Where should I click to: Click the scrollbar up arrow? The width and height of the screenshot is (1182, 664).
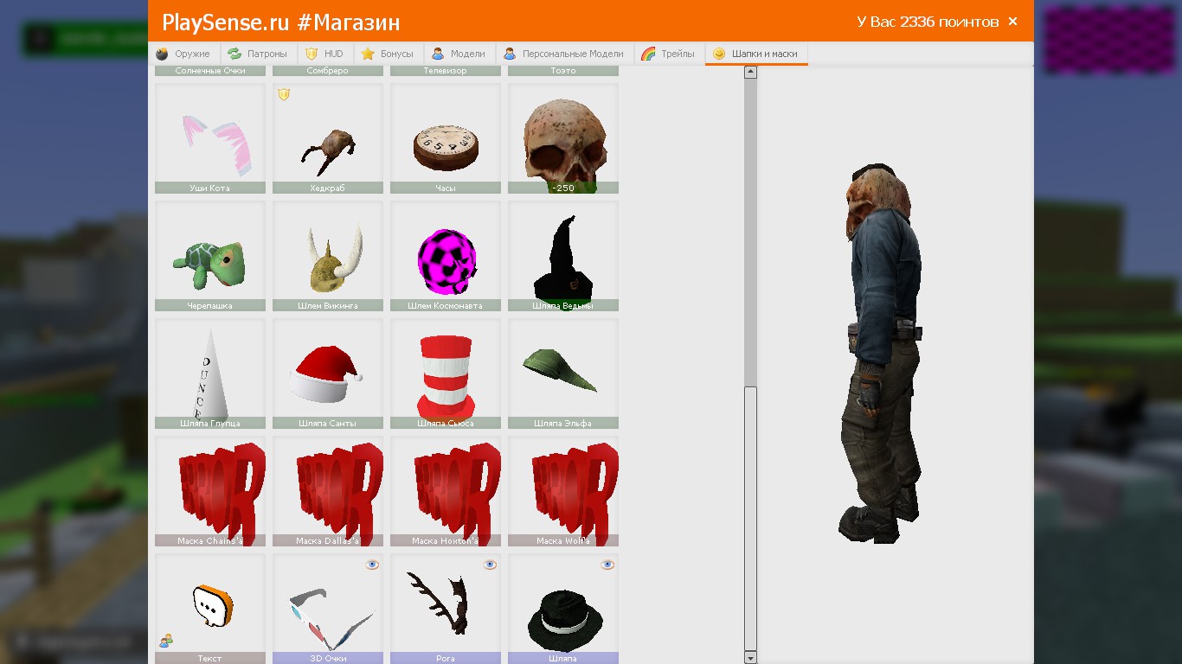[750, 72]
